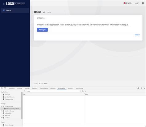This screenshot has height=127, width=146.
Task: Expand the Session Storage tree arrow
Action: click(2, 111)
